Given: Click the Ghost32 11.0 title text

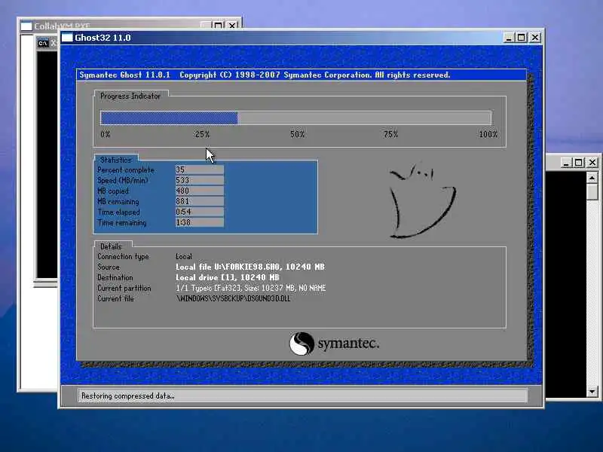Looking at the screenshot, I should 103,38.
